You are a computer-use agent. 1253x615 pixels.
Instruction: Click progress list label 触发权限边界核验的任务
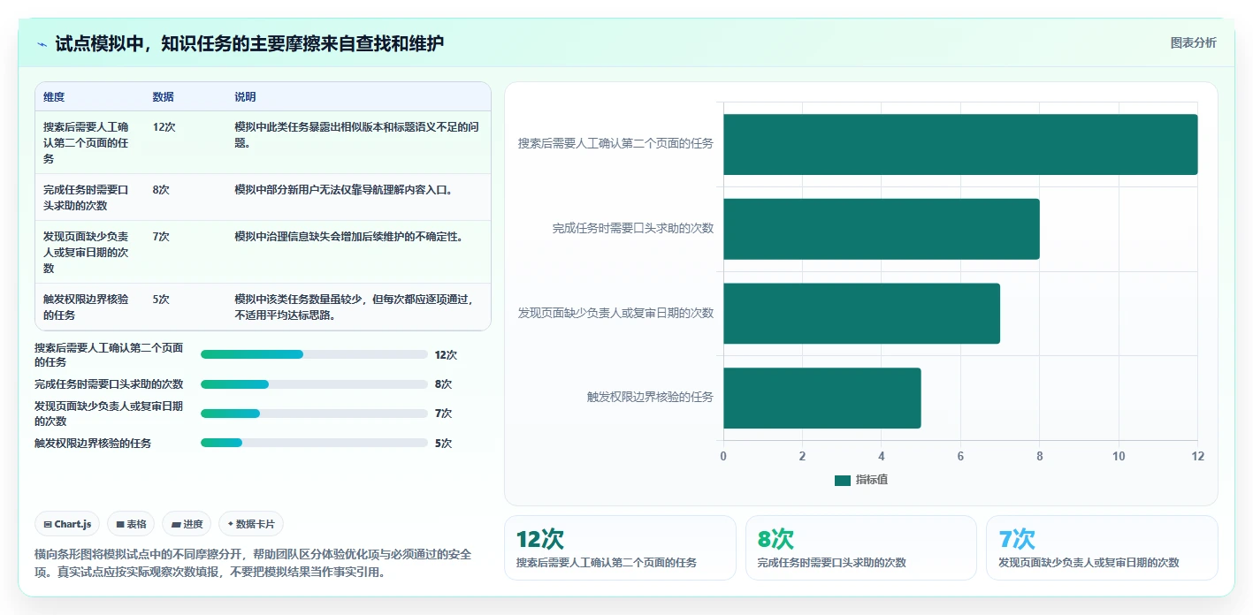tap(93, 444)
